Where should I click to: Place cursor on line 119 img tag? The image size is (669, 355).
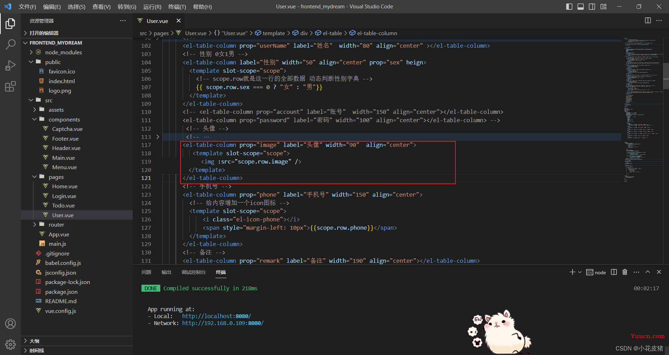(251, 161)
